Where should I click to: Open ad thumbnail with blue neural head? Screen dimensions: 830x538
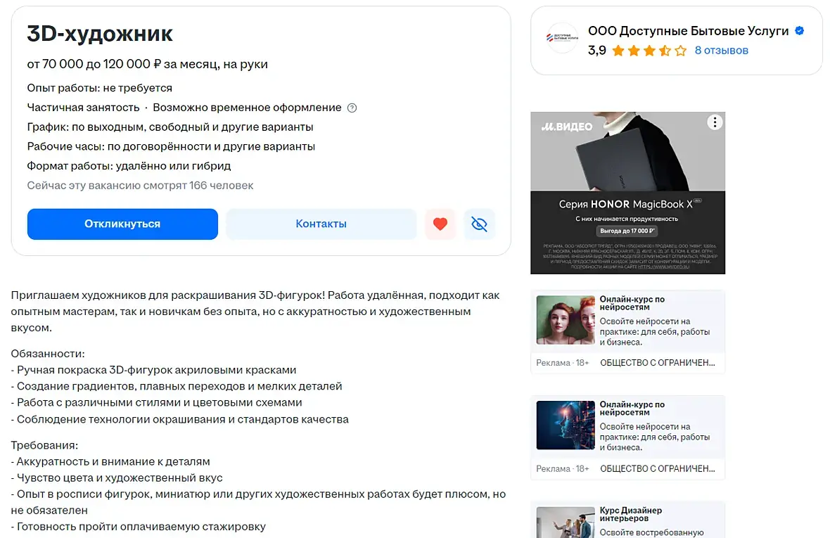click(x=566, y=425)
